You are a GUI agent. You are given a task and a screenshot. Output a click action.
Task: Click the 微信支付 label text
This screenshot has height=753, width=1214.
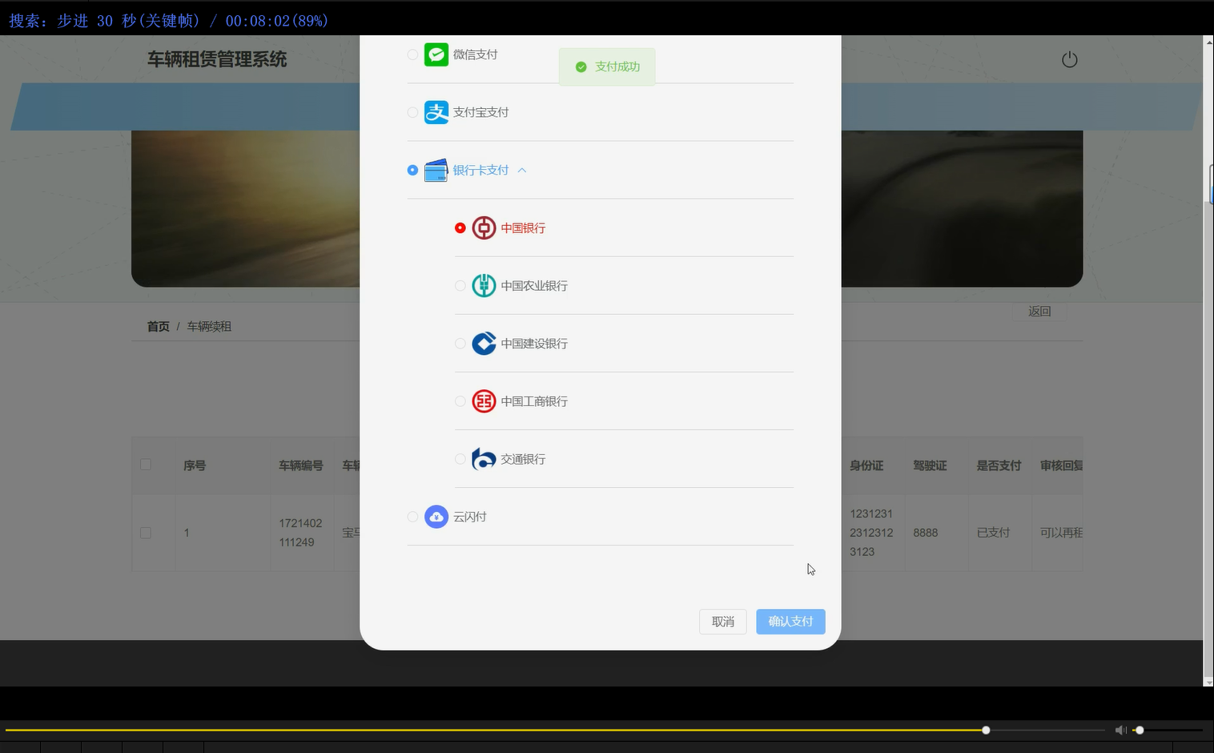(475, 54)
